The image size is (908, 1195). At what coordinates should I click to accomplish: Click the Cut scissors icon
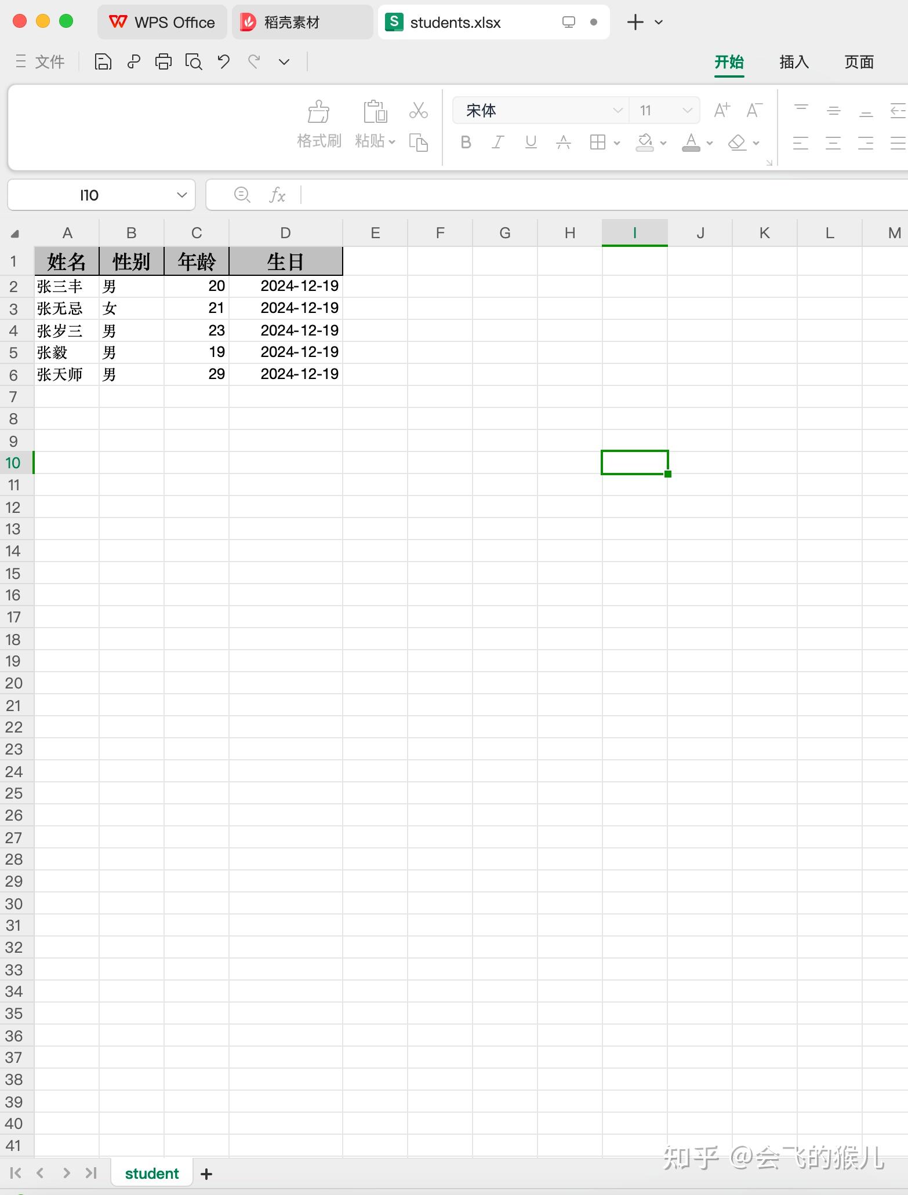coord(418,110)
